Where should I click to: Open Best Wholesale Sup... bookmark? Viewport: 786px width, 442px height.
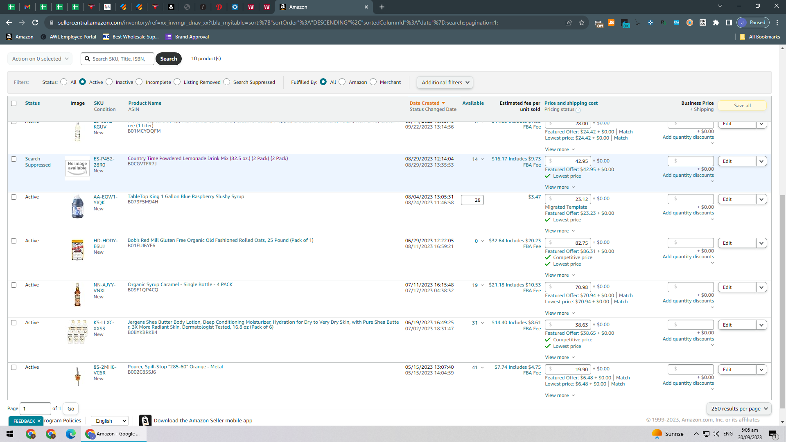131,37
